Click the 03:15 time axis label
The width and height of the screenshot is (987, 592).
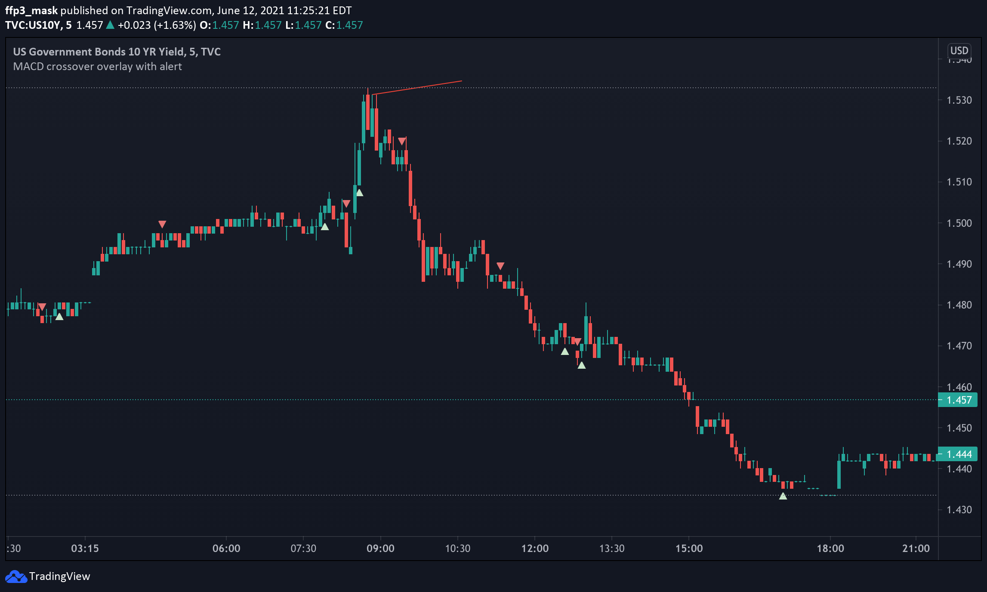[85, 549]
